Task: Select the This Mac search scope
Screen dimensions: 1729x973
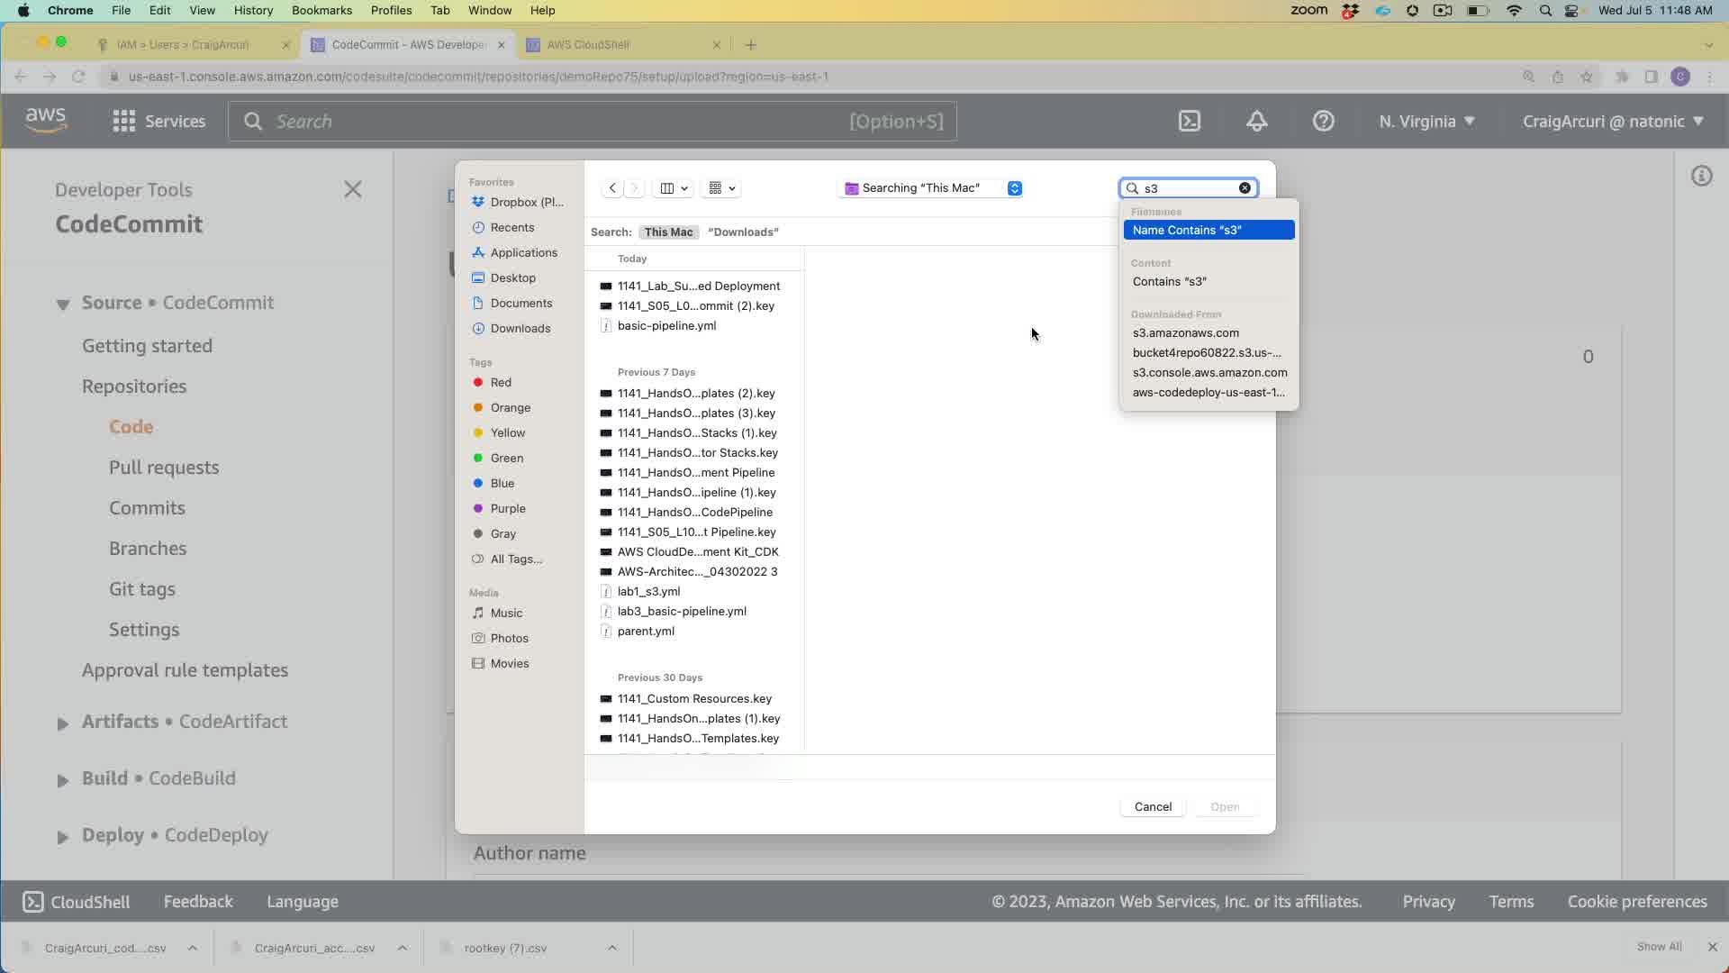Action: coord(668,232)
